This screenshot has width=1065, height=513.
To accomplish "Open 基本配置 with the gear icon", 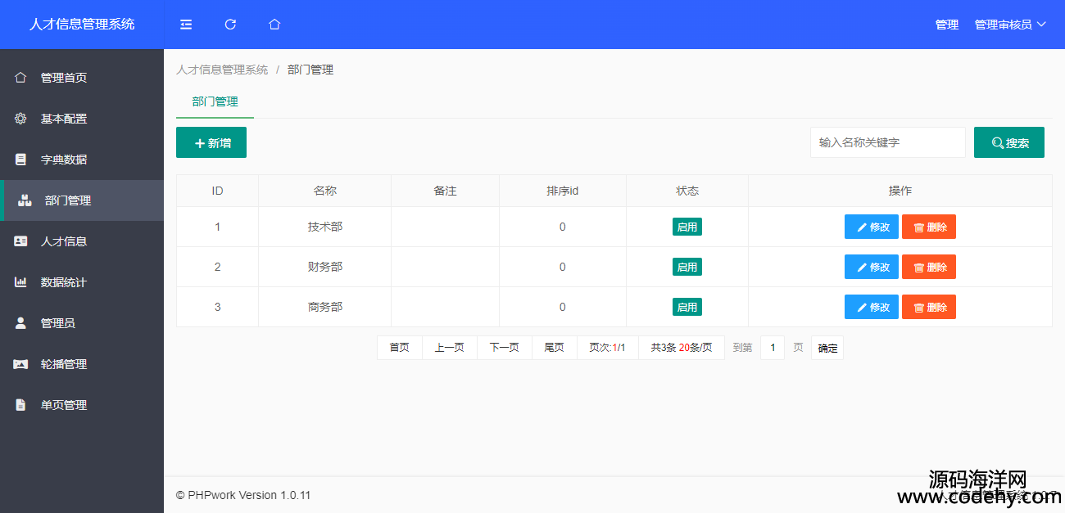I will tap(63, 119).
